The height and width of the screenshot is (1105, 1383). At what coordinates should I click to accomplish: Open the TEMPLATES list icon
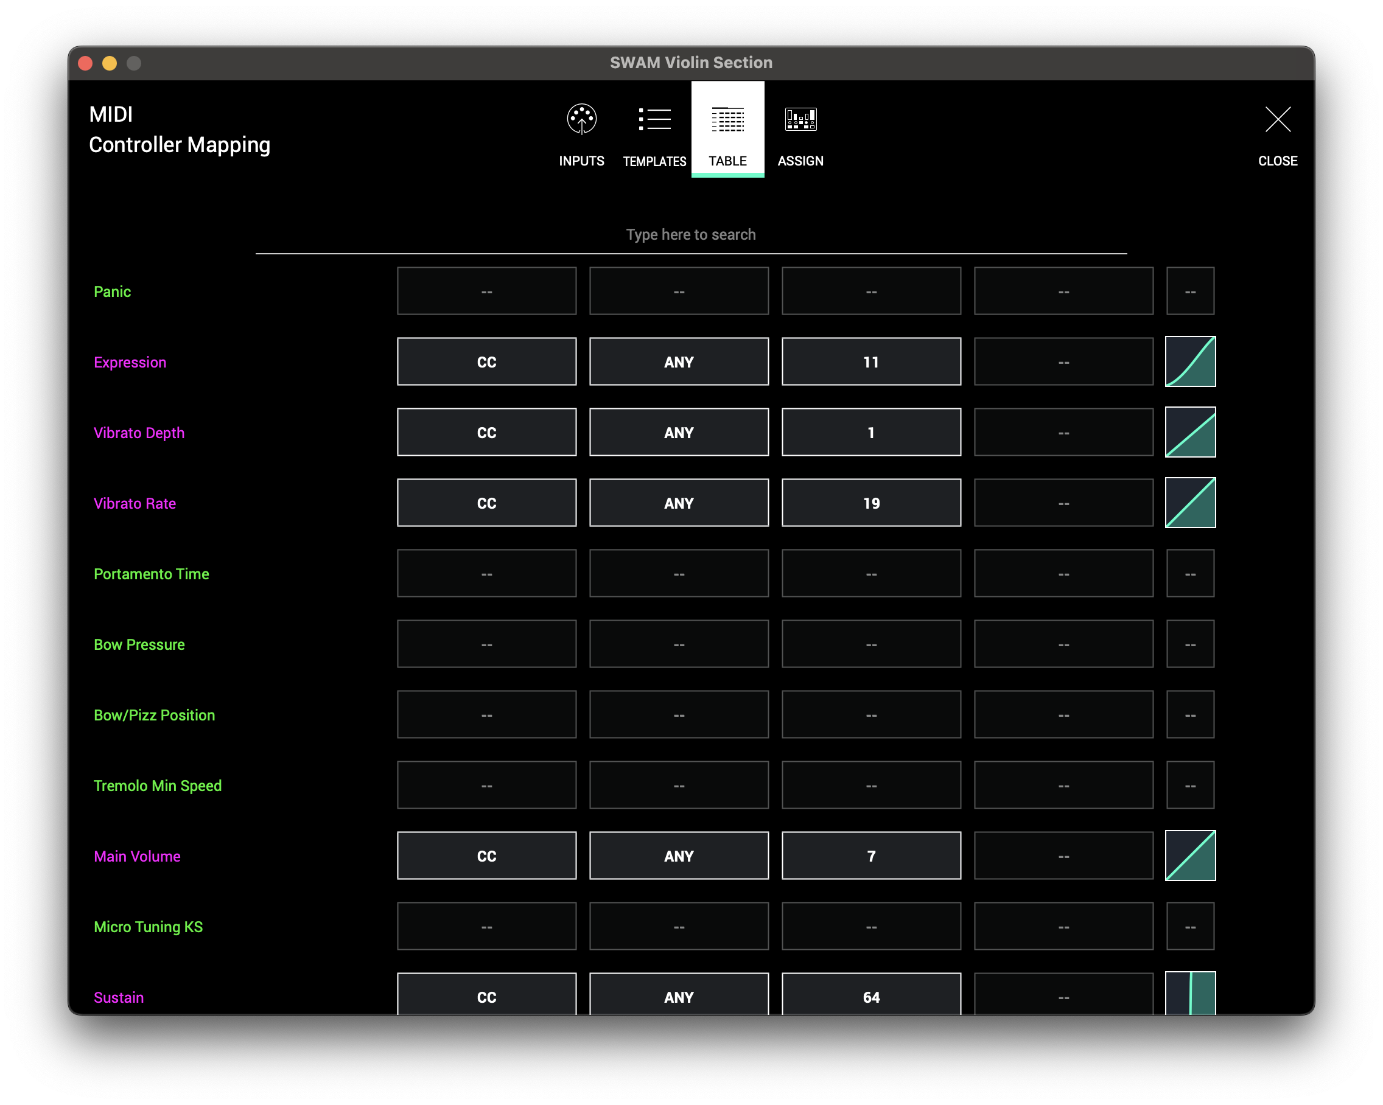pos(654,119)
